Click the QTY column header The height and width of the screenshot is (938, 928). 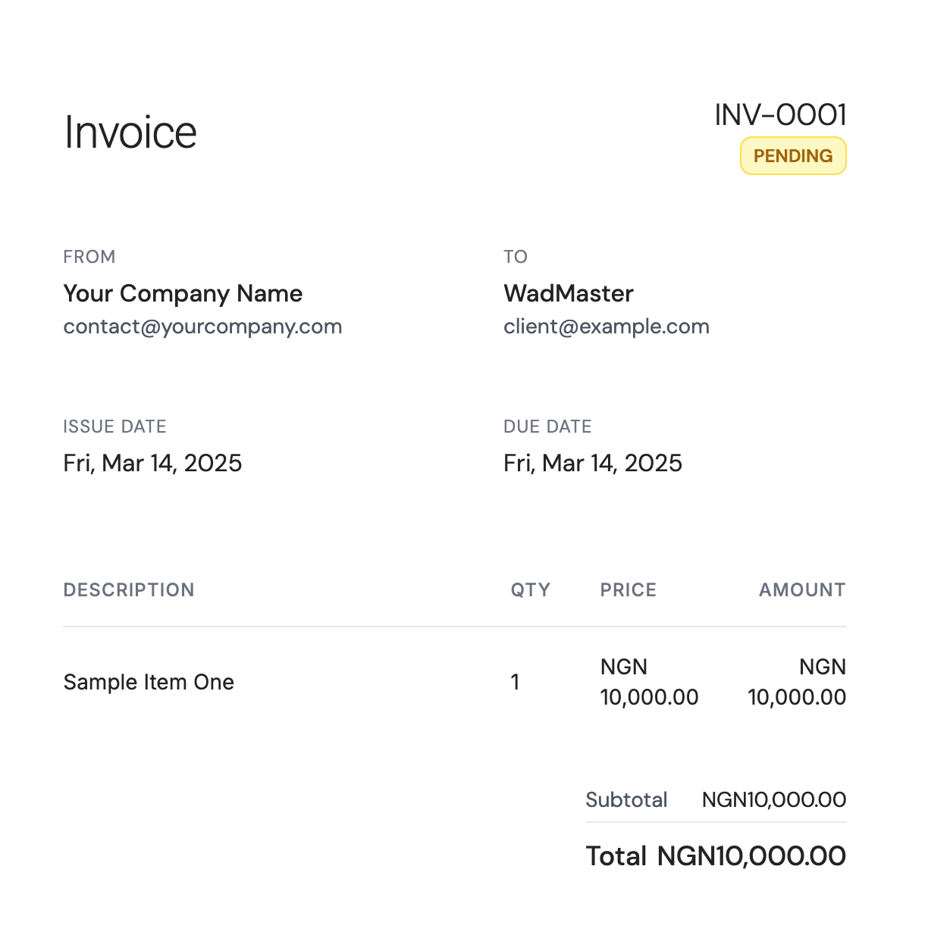click(530, 590)
